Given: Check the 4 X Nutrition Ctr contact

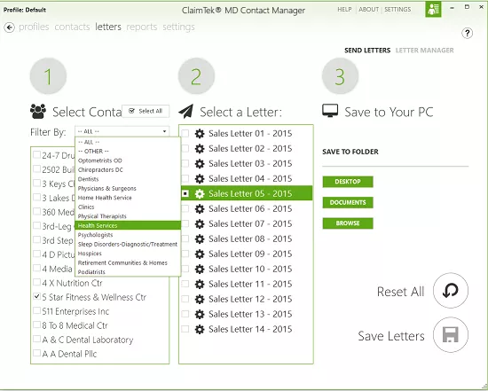Looking at the screenshot, I should (x=36, y=282).
